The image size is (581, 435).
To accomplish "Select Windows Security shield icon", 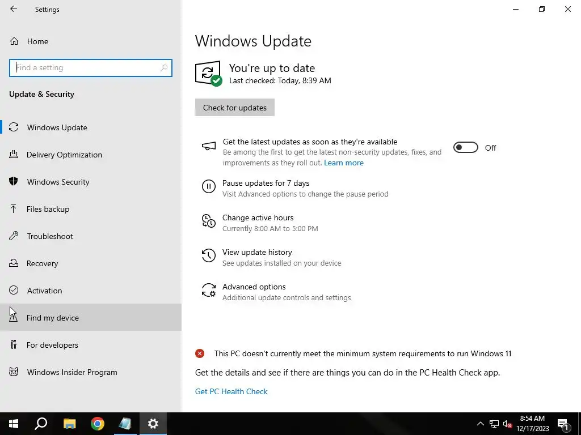I will [x=14, y=181].
